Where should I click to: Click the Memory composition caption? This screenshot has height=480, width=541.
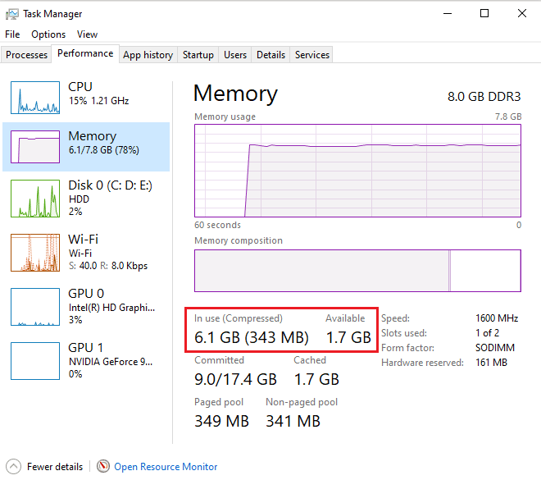[x=239, y=240]
